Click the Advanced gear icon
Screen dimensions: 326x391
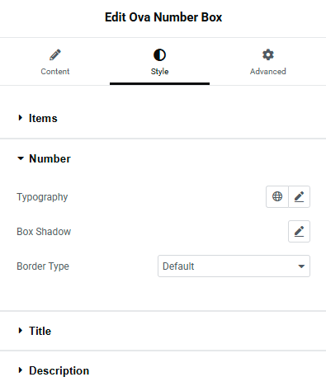pyautogui.click(x=268, y=54)
